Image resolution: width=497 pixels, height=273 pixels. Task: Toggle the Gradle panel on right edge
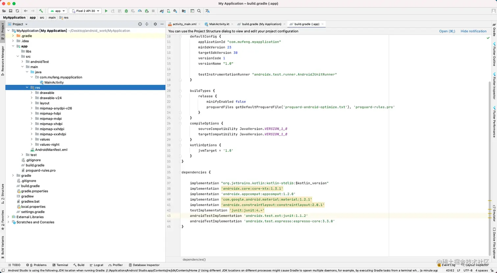[x=494, y=29]
